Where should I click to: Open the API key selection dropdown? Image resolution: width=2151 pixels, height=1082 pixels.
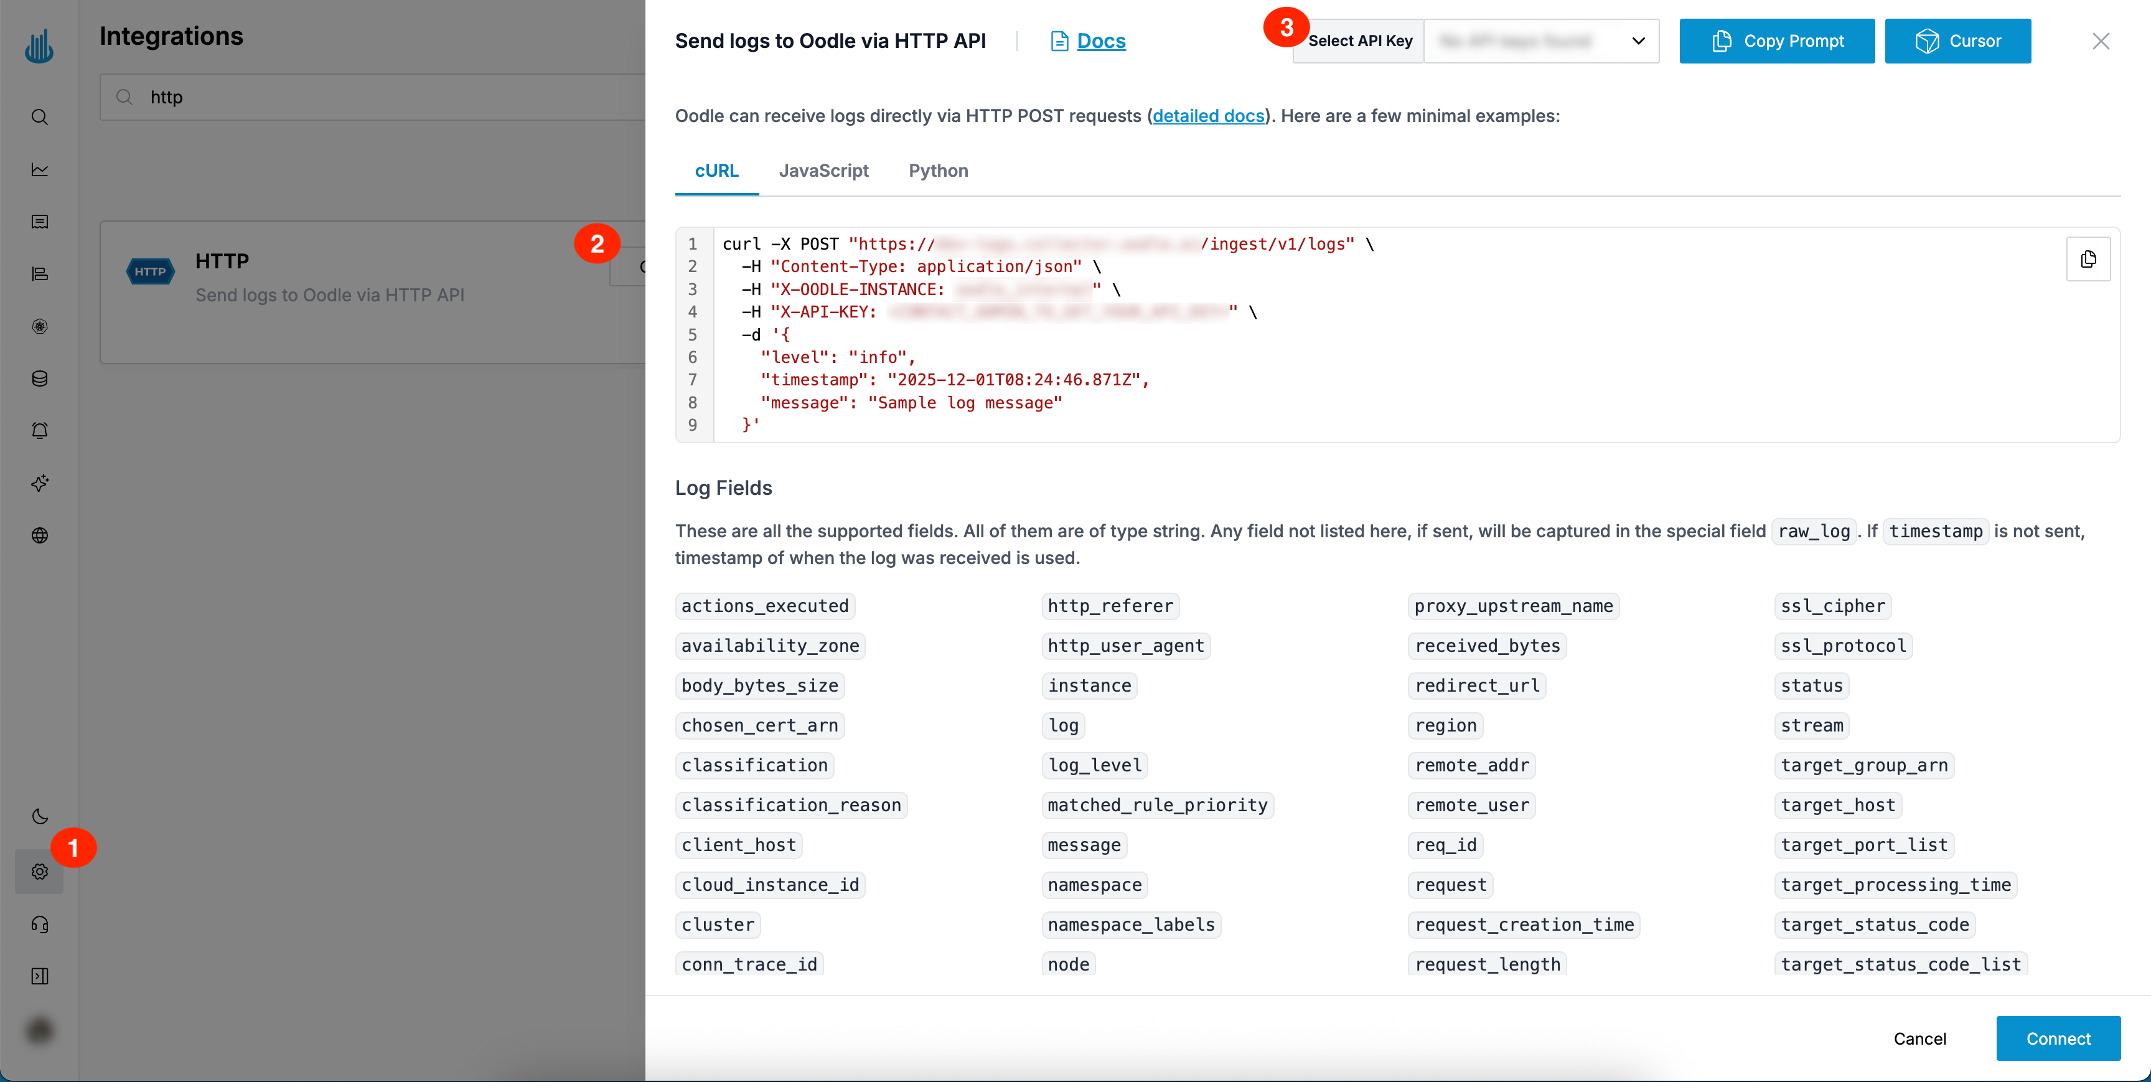[1542, 40]
